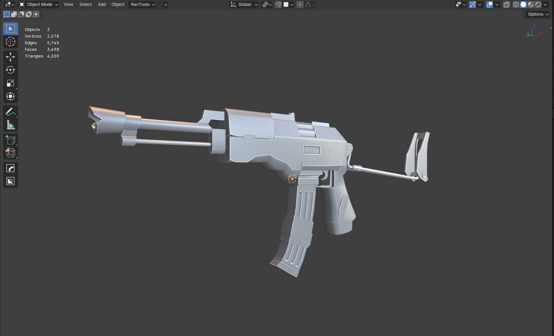The width and height of the screenshot is (554, 336).
Task: Open Global transform orientation dropdown
Action: coord(244,5)
